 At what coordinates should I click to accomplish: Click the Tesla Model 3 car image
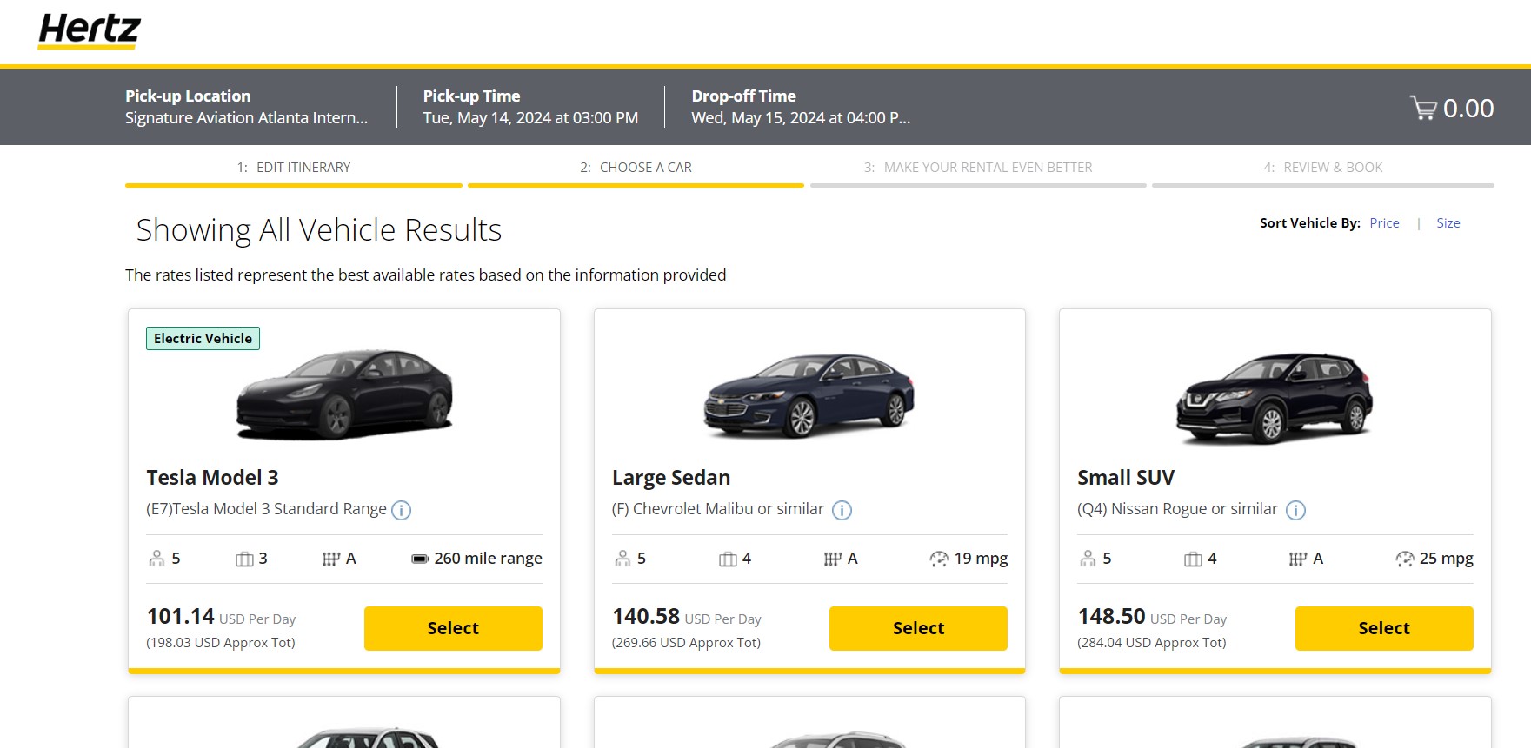tap(345, 394)
